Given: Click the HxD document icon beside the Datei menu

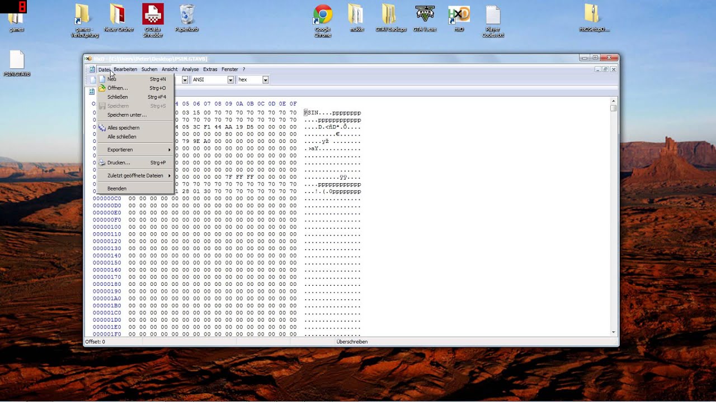Looking at the screenshot, I should pos(92,69).
